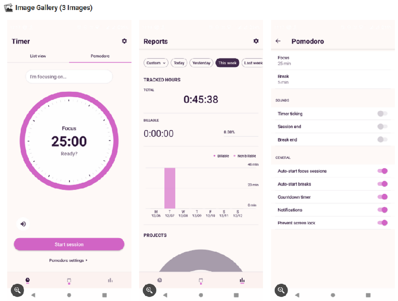
Task: Open the reports bar-chart icon on the Timer screen
Action: coord(110,280)
